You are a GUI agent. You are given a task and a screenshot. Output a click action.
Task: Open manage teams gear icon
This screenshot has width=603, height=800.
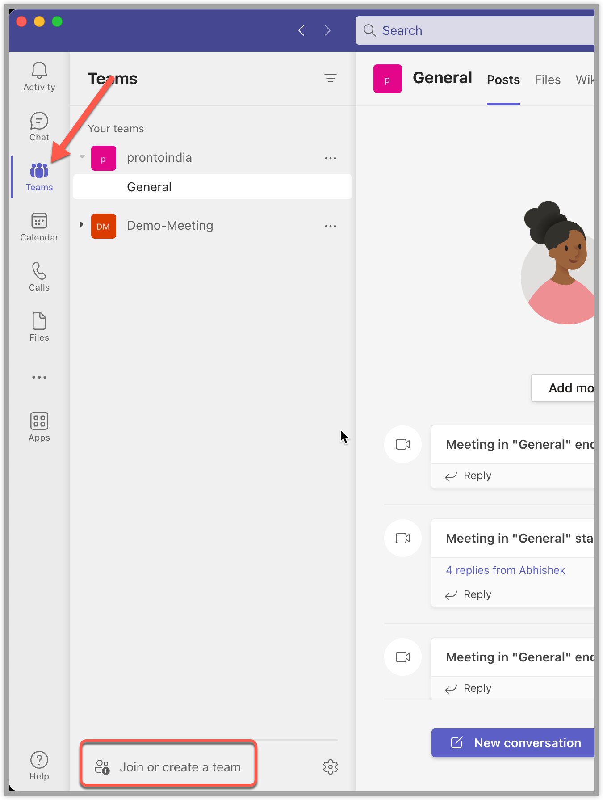pos(331,767)
